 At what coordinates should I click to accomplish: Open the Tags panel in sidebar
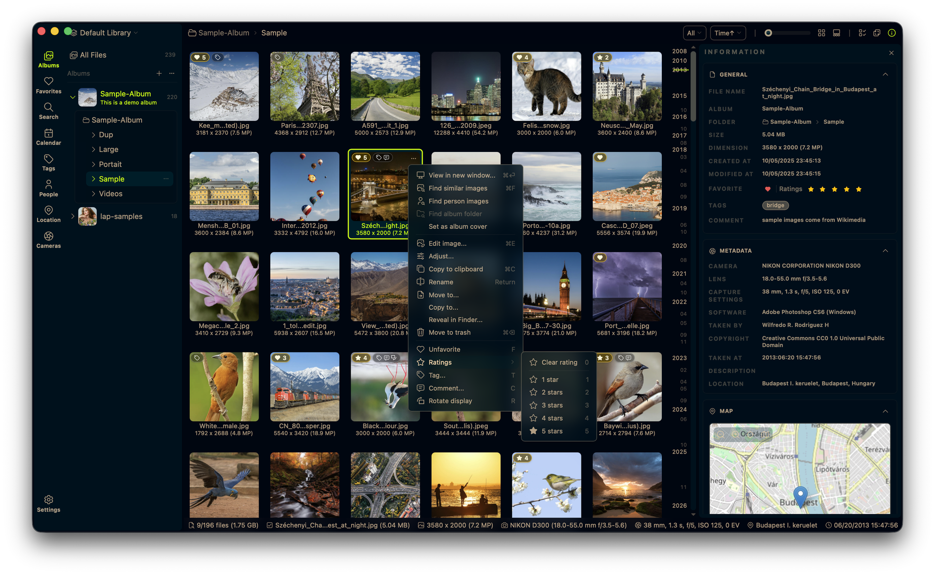(48, 163)
